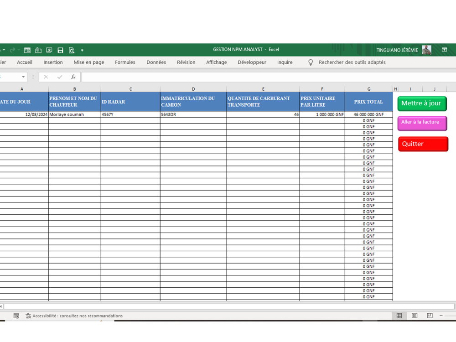Switch to Page Layout view icon
The height and width of the screenshot is (342, 456).
point(415,316)
